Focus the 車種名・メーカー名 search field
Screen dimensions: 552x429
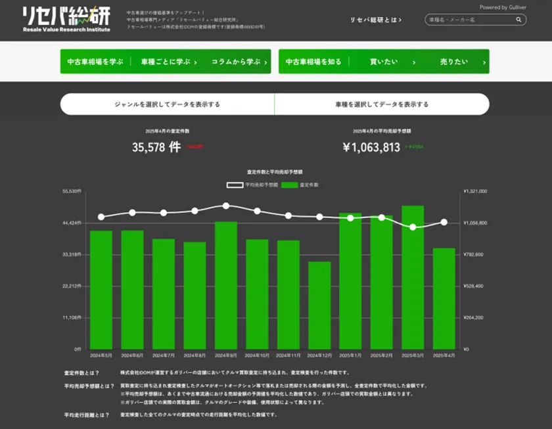click(x=469, y=20)
